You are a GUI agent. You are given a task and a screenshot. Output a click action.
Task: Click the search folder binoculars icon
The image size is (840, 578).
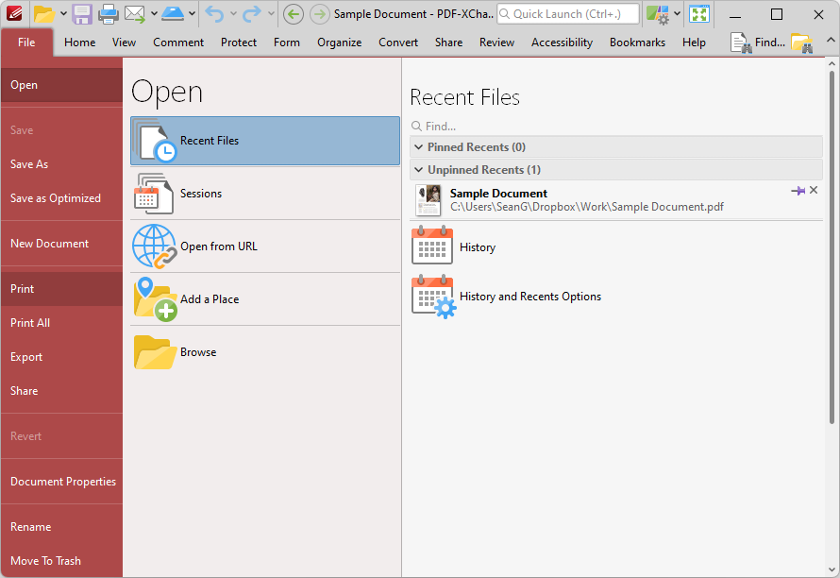click(802, 42)
